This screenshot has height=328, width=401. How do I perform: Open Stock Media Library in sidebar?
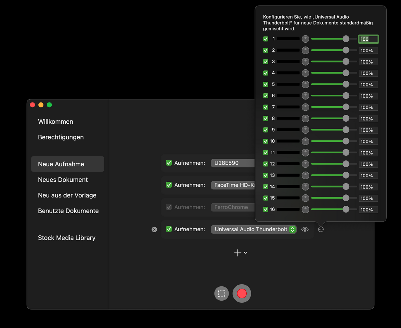click(67, 238)
